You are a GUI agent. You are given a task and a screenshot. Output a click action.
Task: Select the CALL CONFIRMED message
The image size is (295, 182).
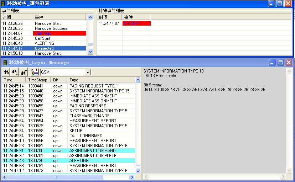(x=69, y=136)
